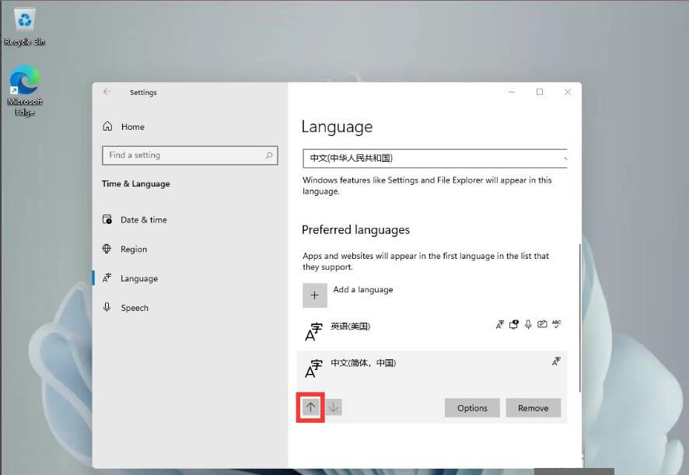Open Home in Settings sidebar
Screen dimensions: 689x475
133,127
